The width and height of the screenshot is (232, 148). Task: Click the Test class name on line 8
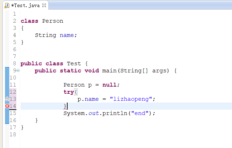pos(74,64)
